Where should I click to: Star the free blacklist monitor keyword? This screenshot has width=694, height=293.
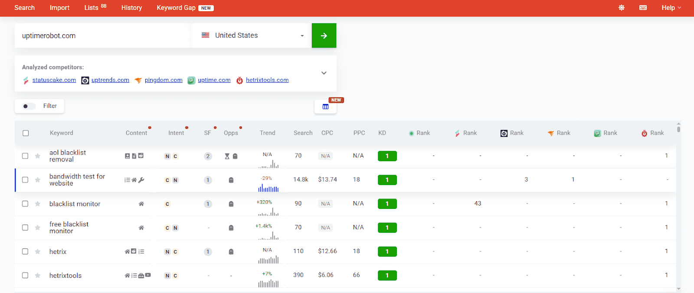point(38,228)
